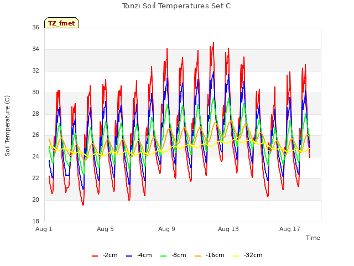Click the 36 y-axis tick label
The width and height of the screenshot is (354, 266).
point(35,27)
